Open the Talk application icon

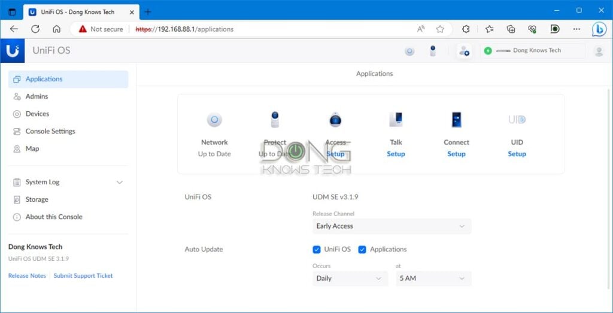396,120
